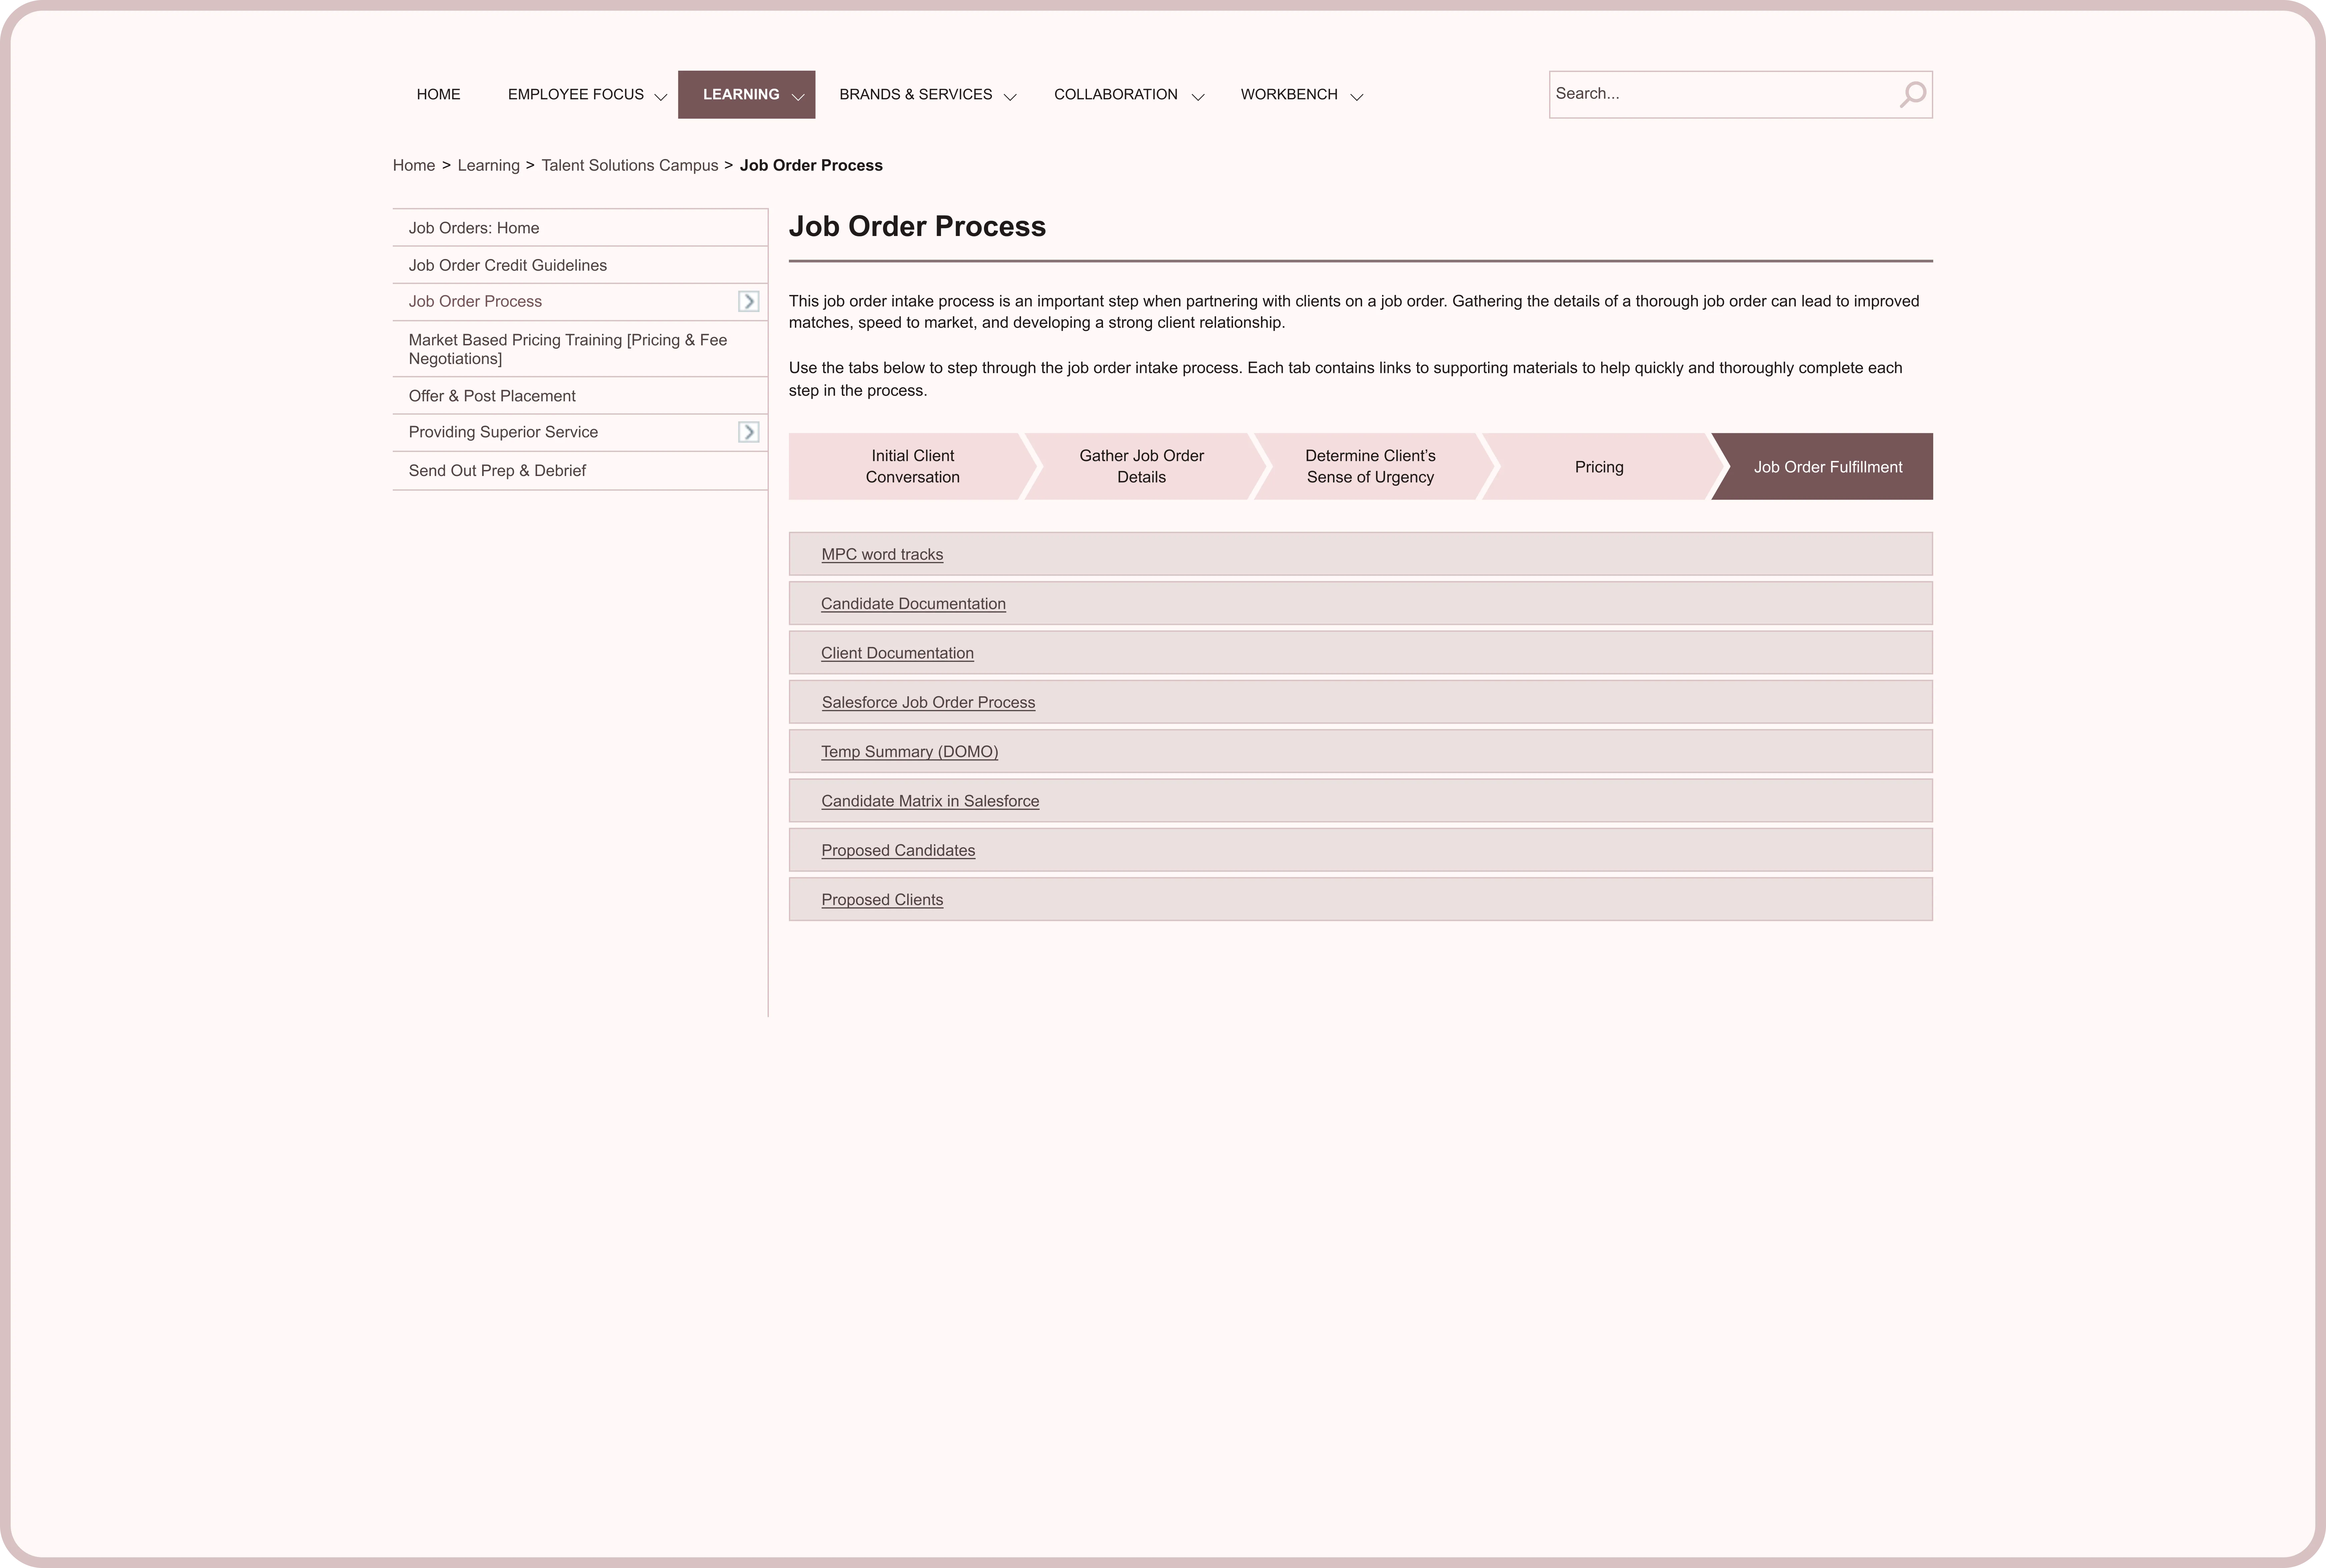This screenshot has height=1568, width=2326.
Task: Open the Brands & Services dropdown chevron
Action: click(1010, 97)
